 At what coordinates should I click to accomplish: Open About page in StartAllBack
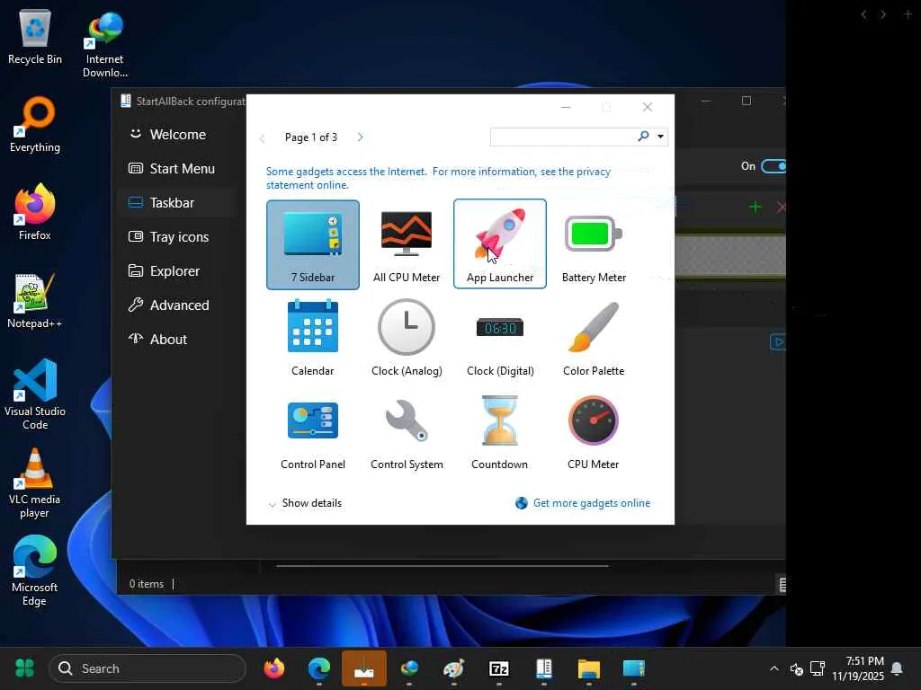[177, 339]
